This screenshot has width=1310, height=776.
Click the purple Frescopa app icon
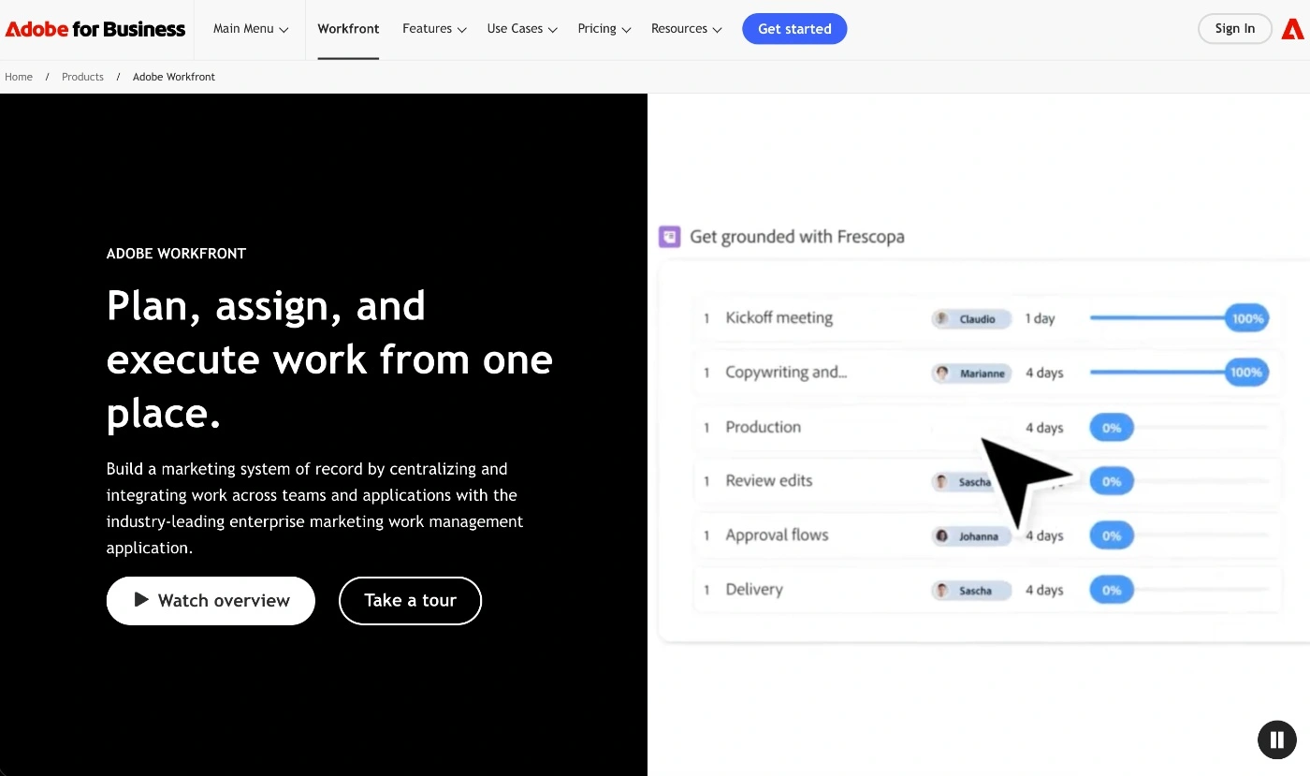click(669, 237)
